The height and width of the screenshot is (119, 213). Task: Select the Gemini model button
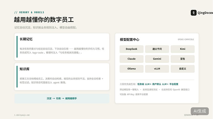[x=157, y=59]
